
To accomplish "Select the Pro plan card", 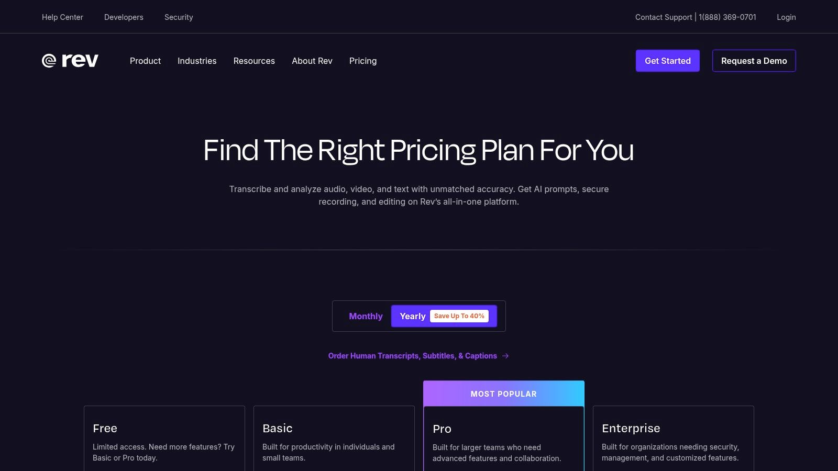I will (x=503, y=440).
